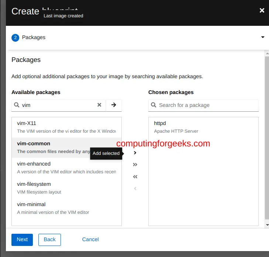Click 'VIM filesystem layout' description
The image size is (269, 257).
(39, 192)
